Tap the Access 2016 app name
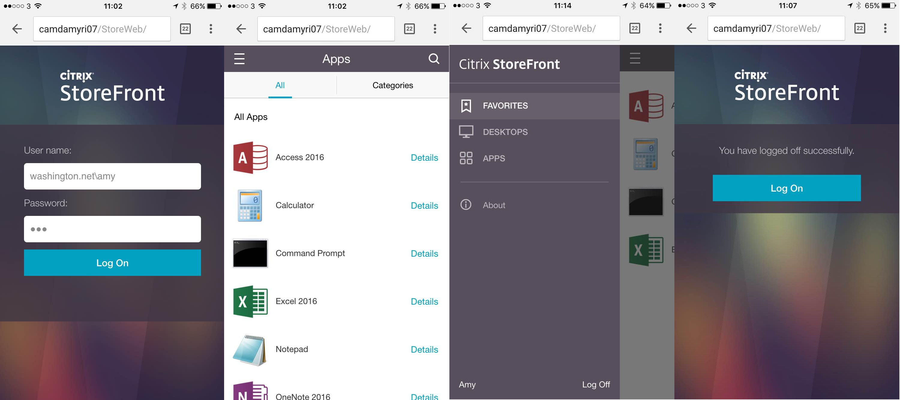Image resolution: width=900 pixels, height=400 pixels. (x=299, y=157)
